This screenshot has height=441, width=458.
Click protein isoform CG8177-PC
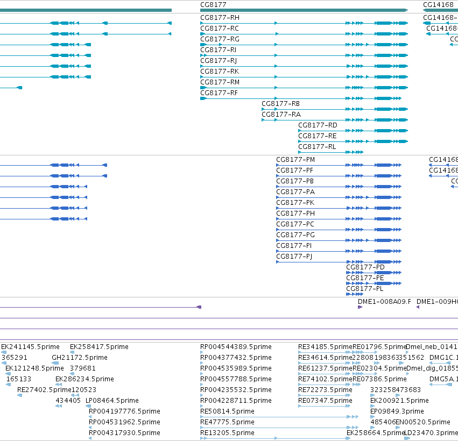295,224
